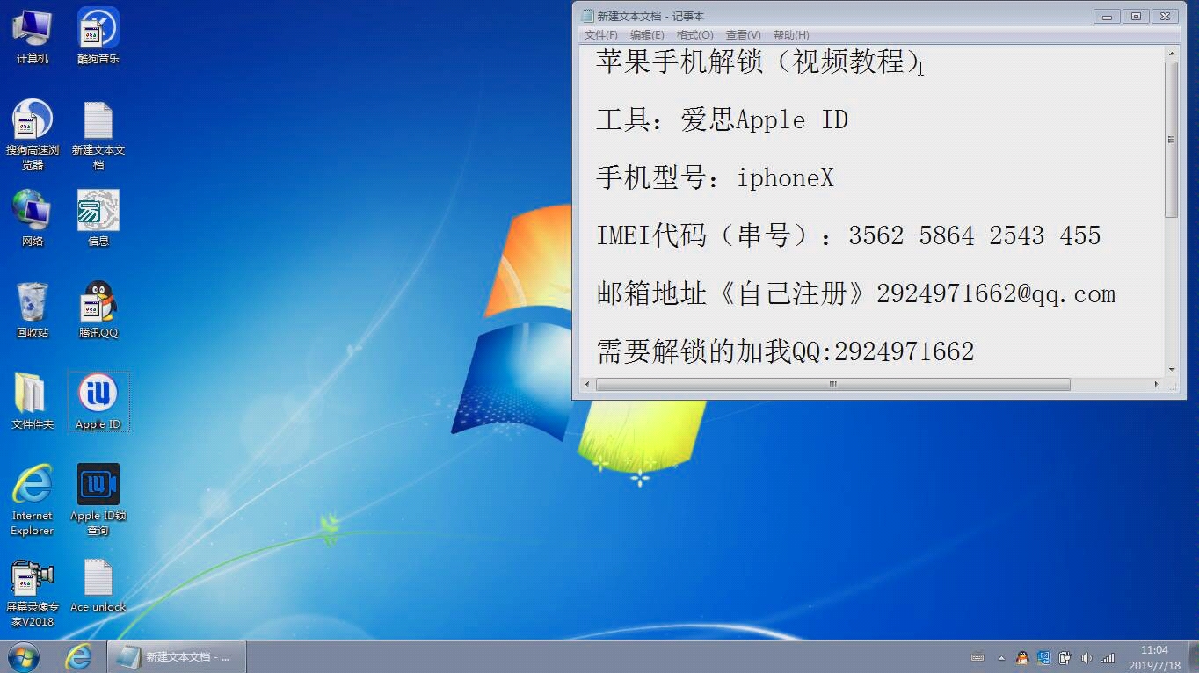Select the 网络 desktop icon
Image resolution: width=1199 pixels, height=673 pixels.
[33, 218]
